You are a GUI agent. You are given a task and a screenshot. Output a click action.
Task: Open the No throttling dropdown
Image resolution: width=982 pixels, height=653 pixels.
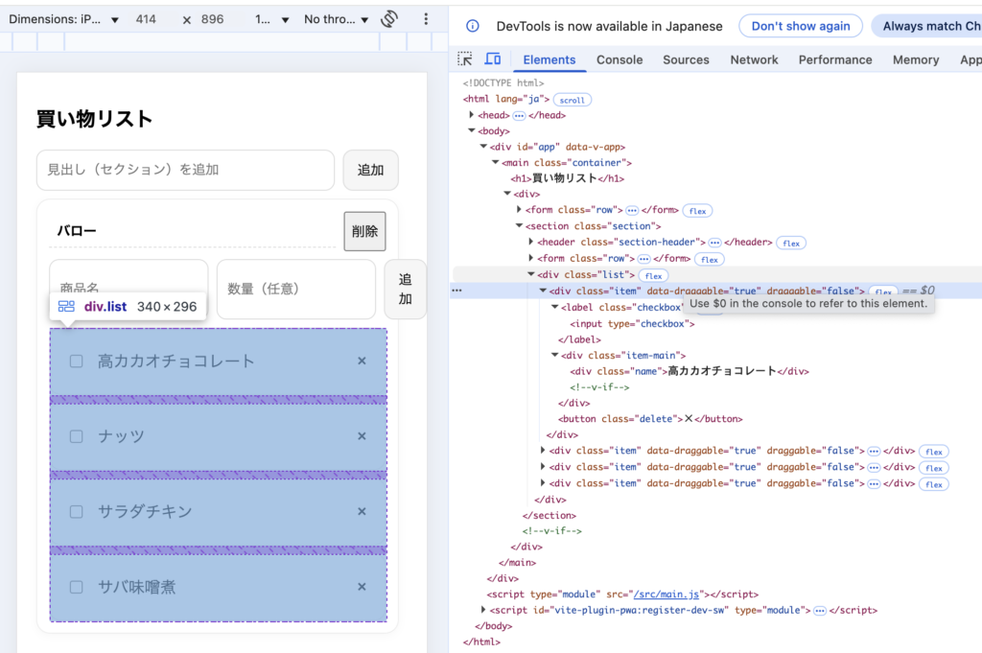click(337, 19)
